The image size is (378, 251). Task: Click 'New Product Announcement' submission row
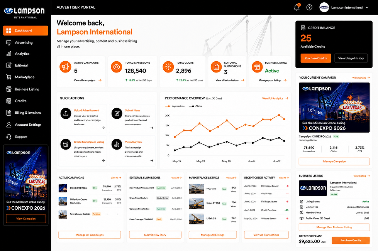[155, 188]
